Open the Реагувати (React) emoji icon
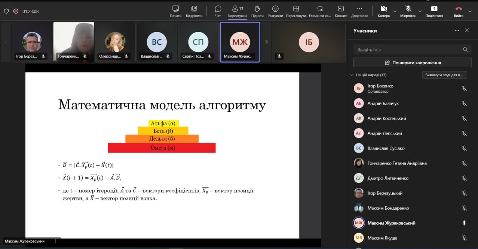Screen dimensions: 478x249 tap(275, 9)
